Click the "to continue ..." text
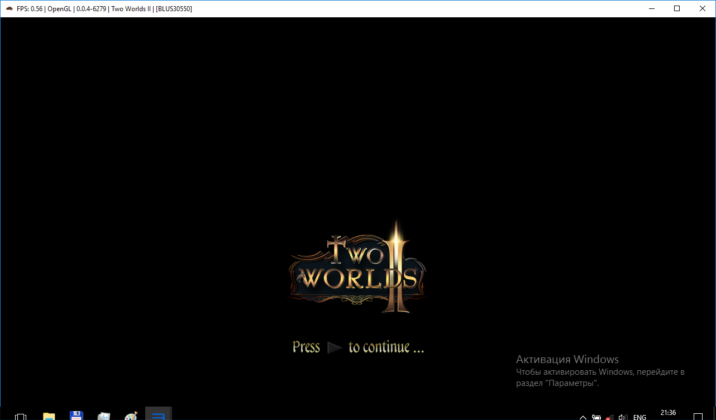Viewport: 716px width, 420px height. click(386, 347)
